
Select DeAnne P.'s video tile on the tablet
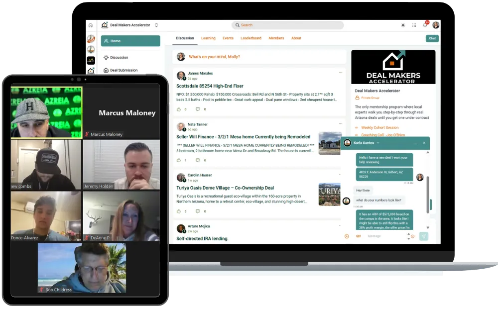point(122,216)
